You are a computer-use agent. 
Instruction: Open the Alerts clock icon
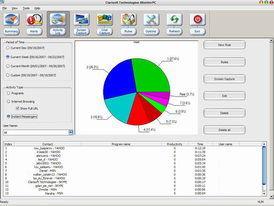point(34,19)
